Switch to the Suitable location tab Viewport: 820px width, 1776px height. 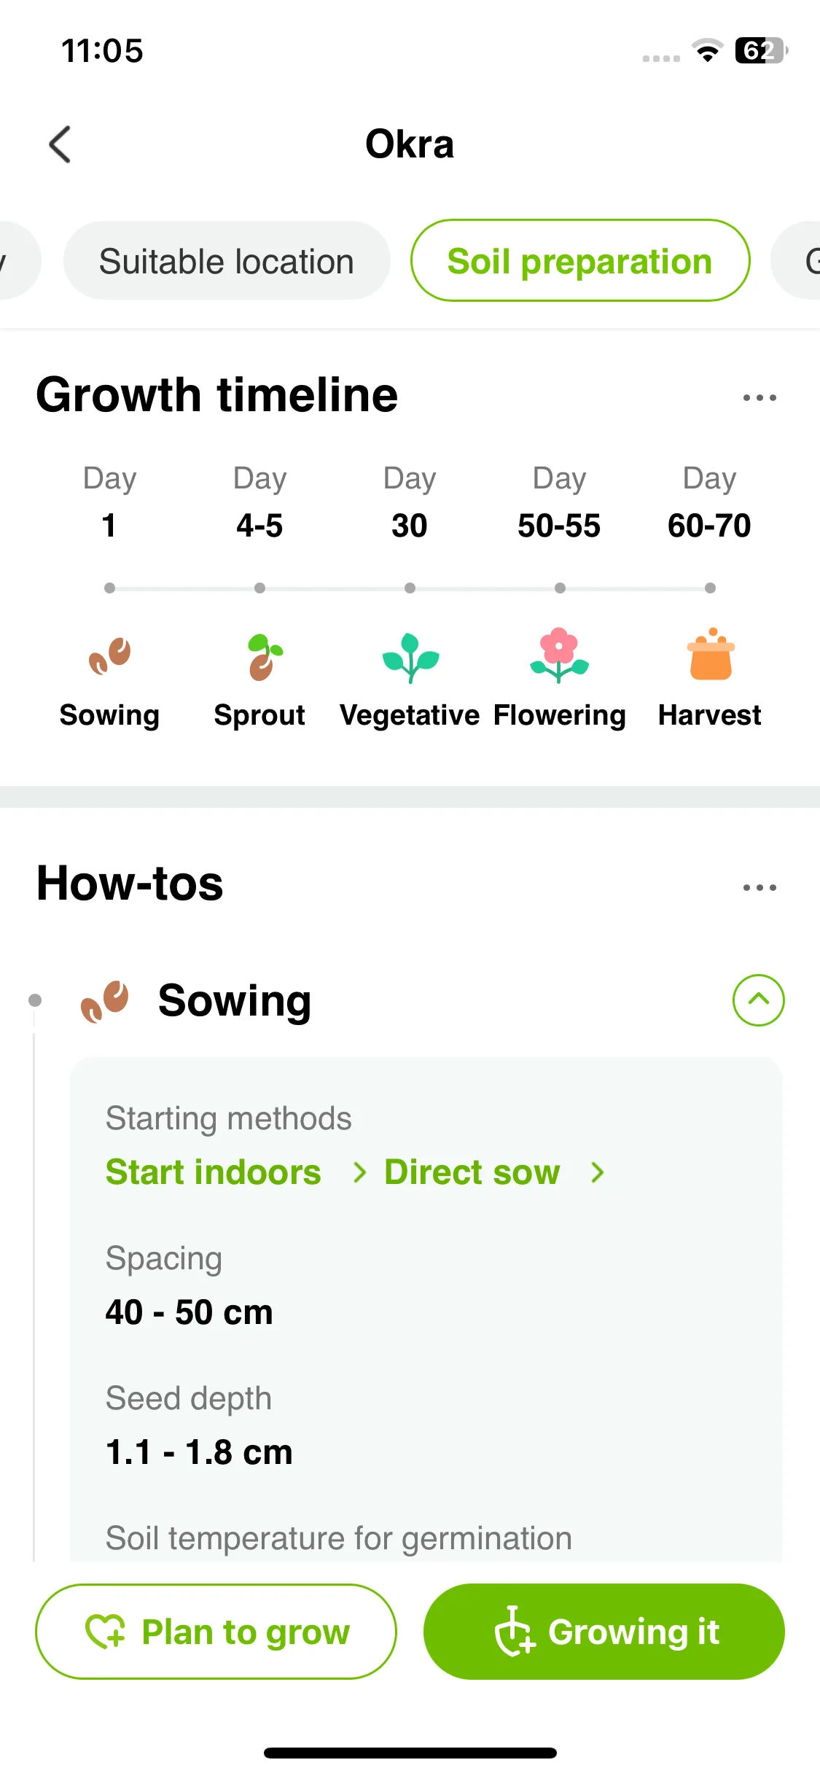(x=227, y=261)
